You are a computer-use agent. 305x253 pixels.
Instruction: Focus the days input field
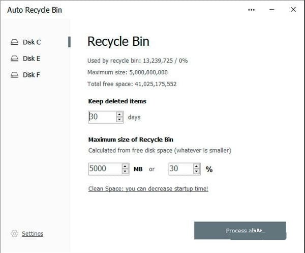point(102,117)
